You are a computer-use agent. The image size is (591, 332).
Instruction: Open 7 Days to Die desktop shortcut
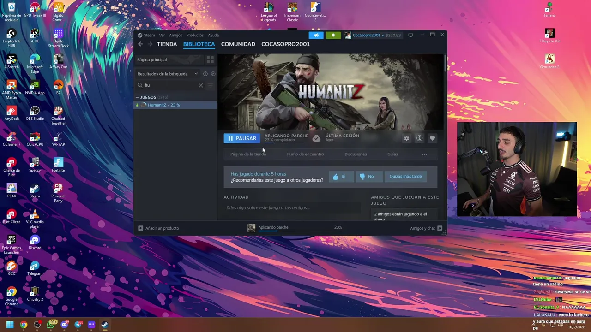tap(549, 36)
